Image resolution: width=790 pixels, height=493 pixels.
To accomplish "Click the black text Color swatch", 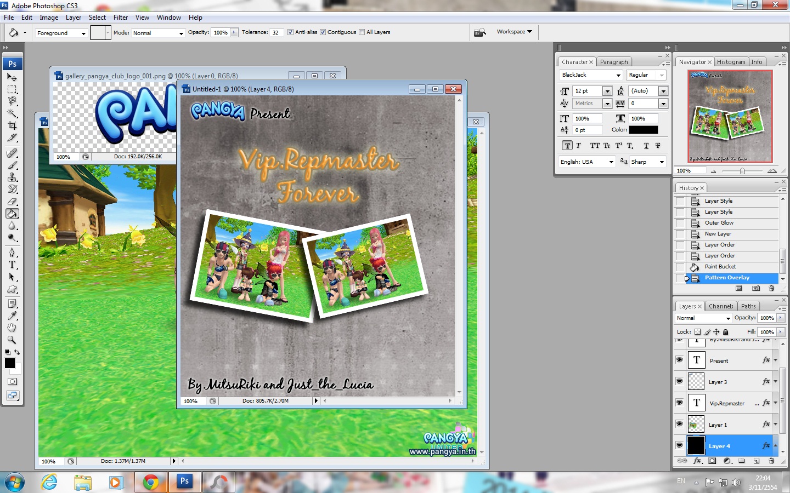I will coord(643,130).
